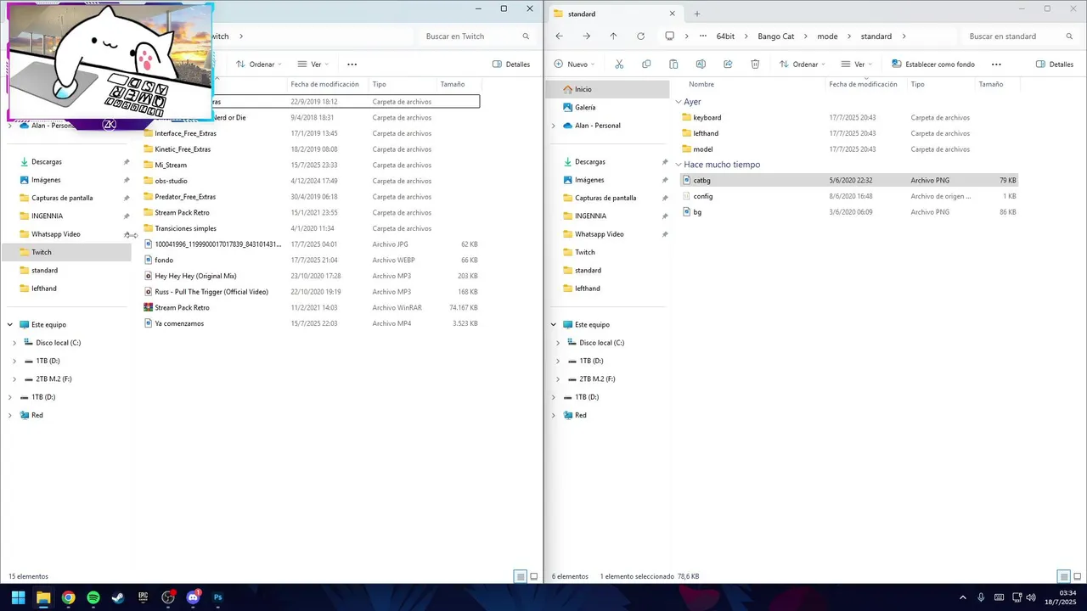Image resolution: width=1087 pixels, height=611 pixels.
Task: Collapse Este equipo in the Twitch window sidebar
Action: 10,324
